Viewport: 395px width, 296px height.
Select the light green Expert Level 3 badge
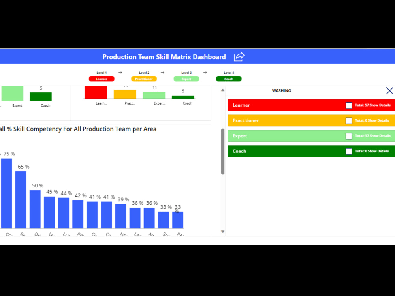click(x=186, y=79)
